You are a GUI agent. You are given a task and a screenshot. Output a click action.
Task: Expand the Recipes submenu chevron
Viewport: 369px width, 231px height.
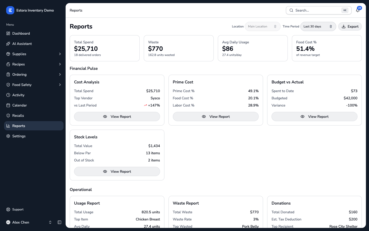[x=60, y=64]
